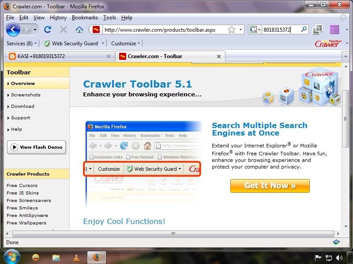Viewport: 353px width, 264px height.
Task: Open the History menu
Action: pyautogui.click(x=58, y=18)
